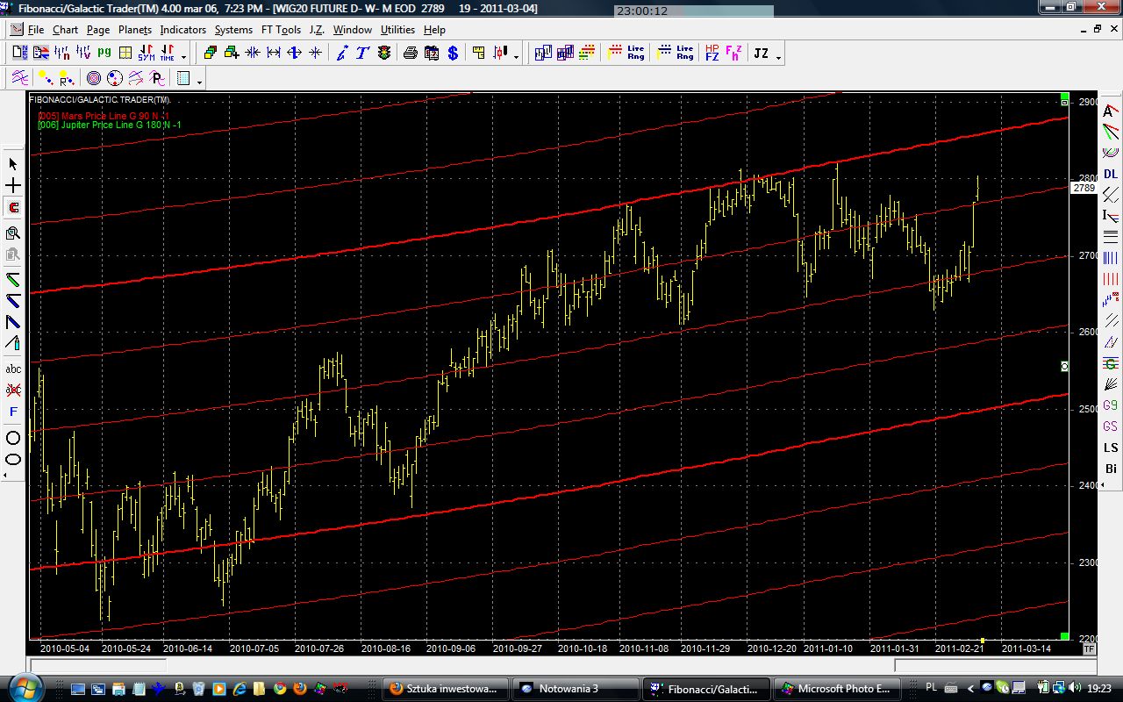
Task: Toggle the red magnet snap tool
Action: coord(13,208)
